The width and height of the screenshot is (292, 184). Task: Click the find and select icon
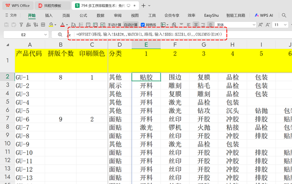click(x=174, y=25)
